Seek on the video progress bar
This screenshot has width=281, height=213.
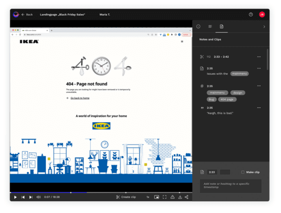point(101,192)
